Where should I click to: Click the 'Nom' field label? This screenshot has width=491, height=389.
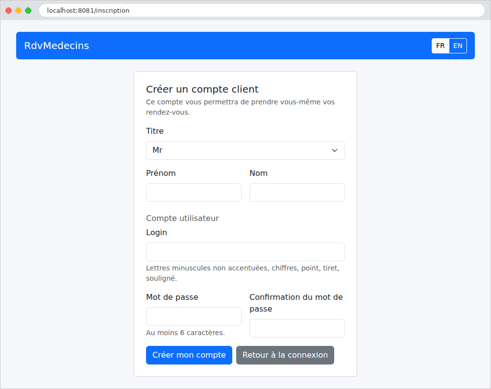pyautogui.click(x=259, y=173)
